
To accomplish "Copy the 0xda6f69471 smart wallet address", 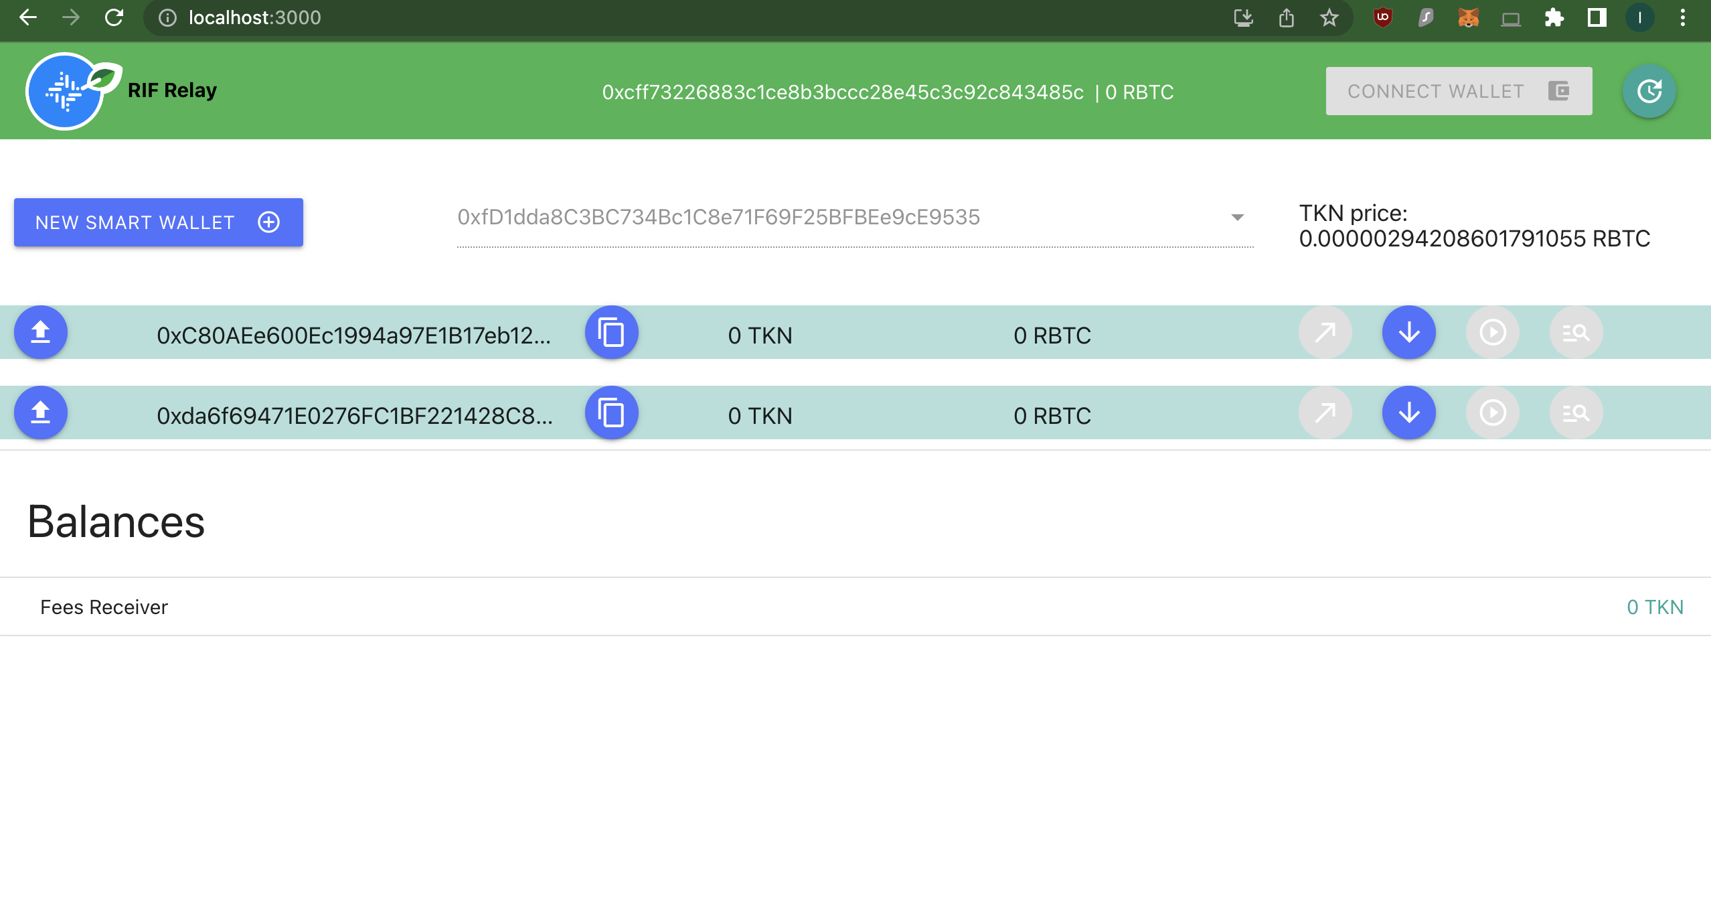I will (x=612, y=412).
